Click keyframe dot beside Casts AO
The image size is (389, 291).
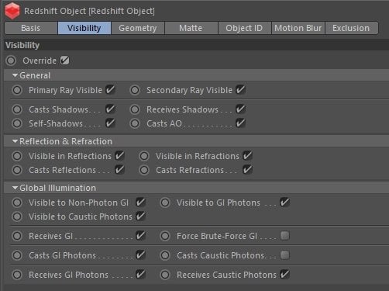coord(135,123)
